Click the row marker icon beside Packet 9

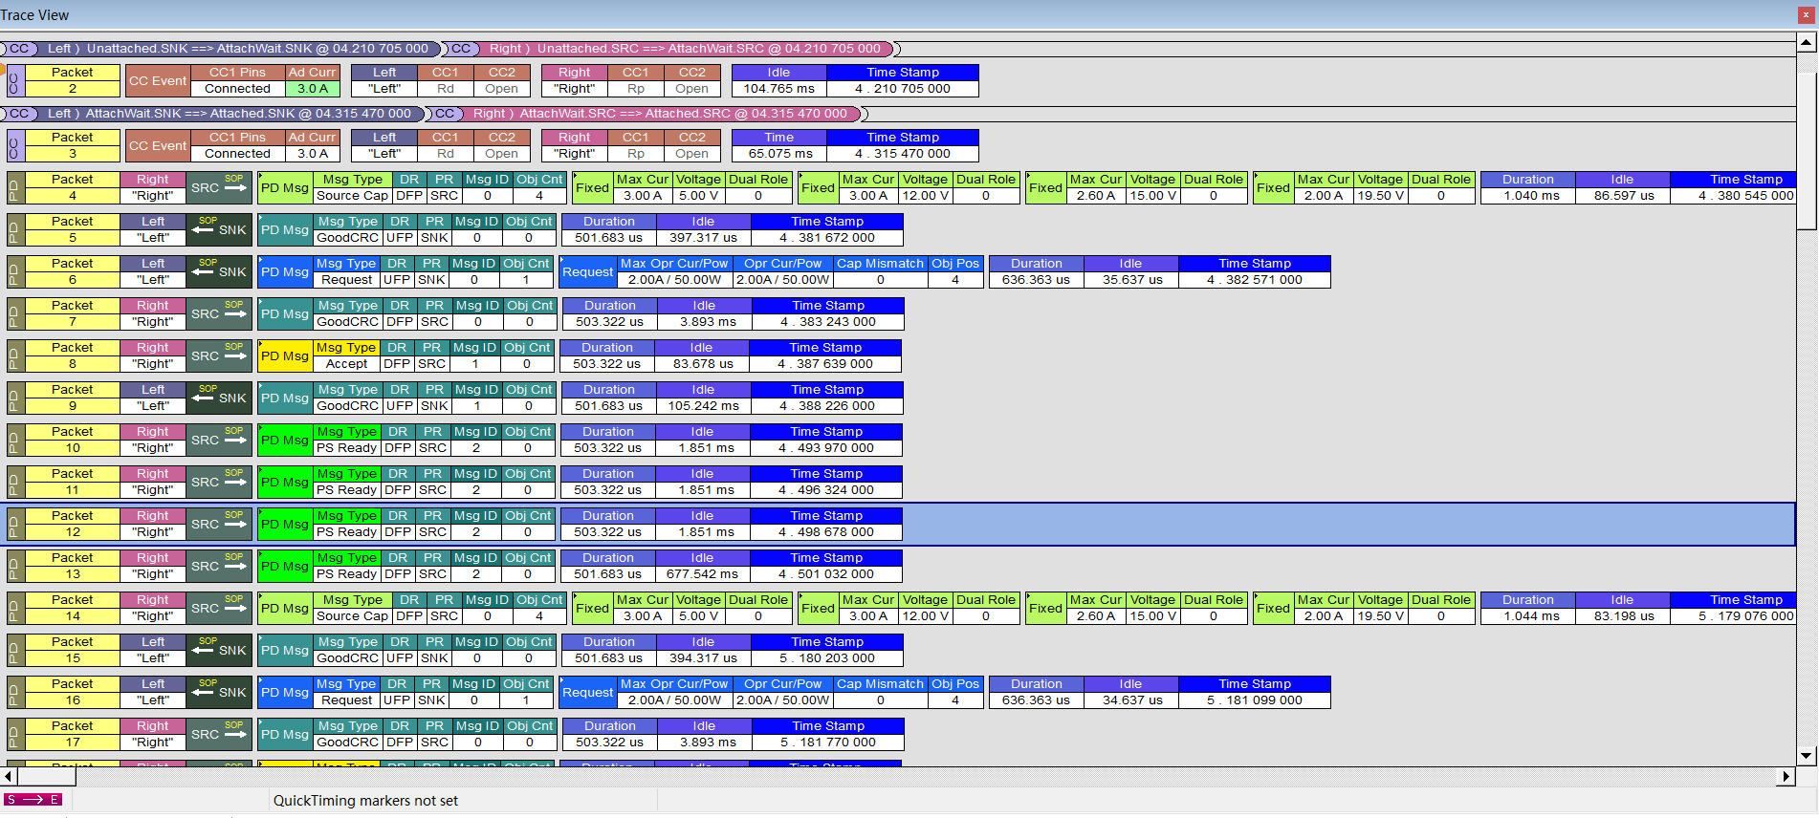[x=15, y=398]
